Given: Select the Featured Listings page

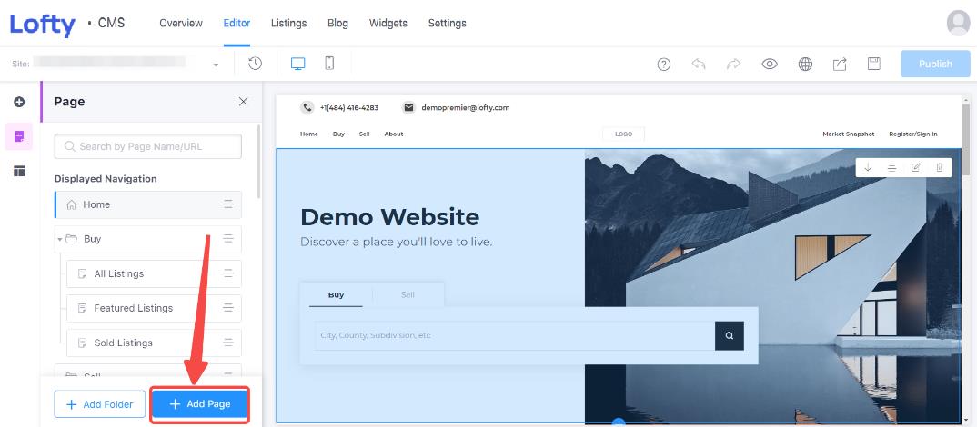Looking at the screenshot, I should 154,308.
